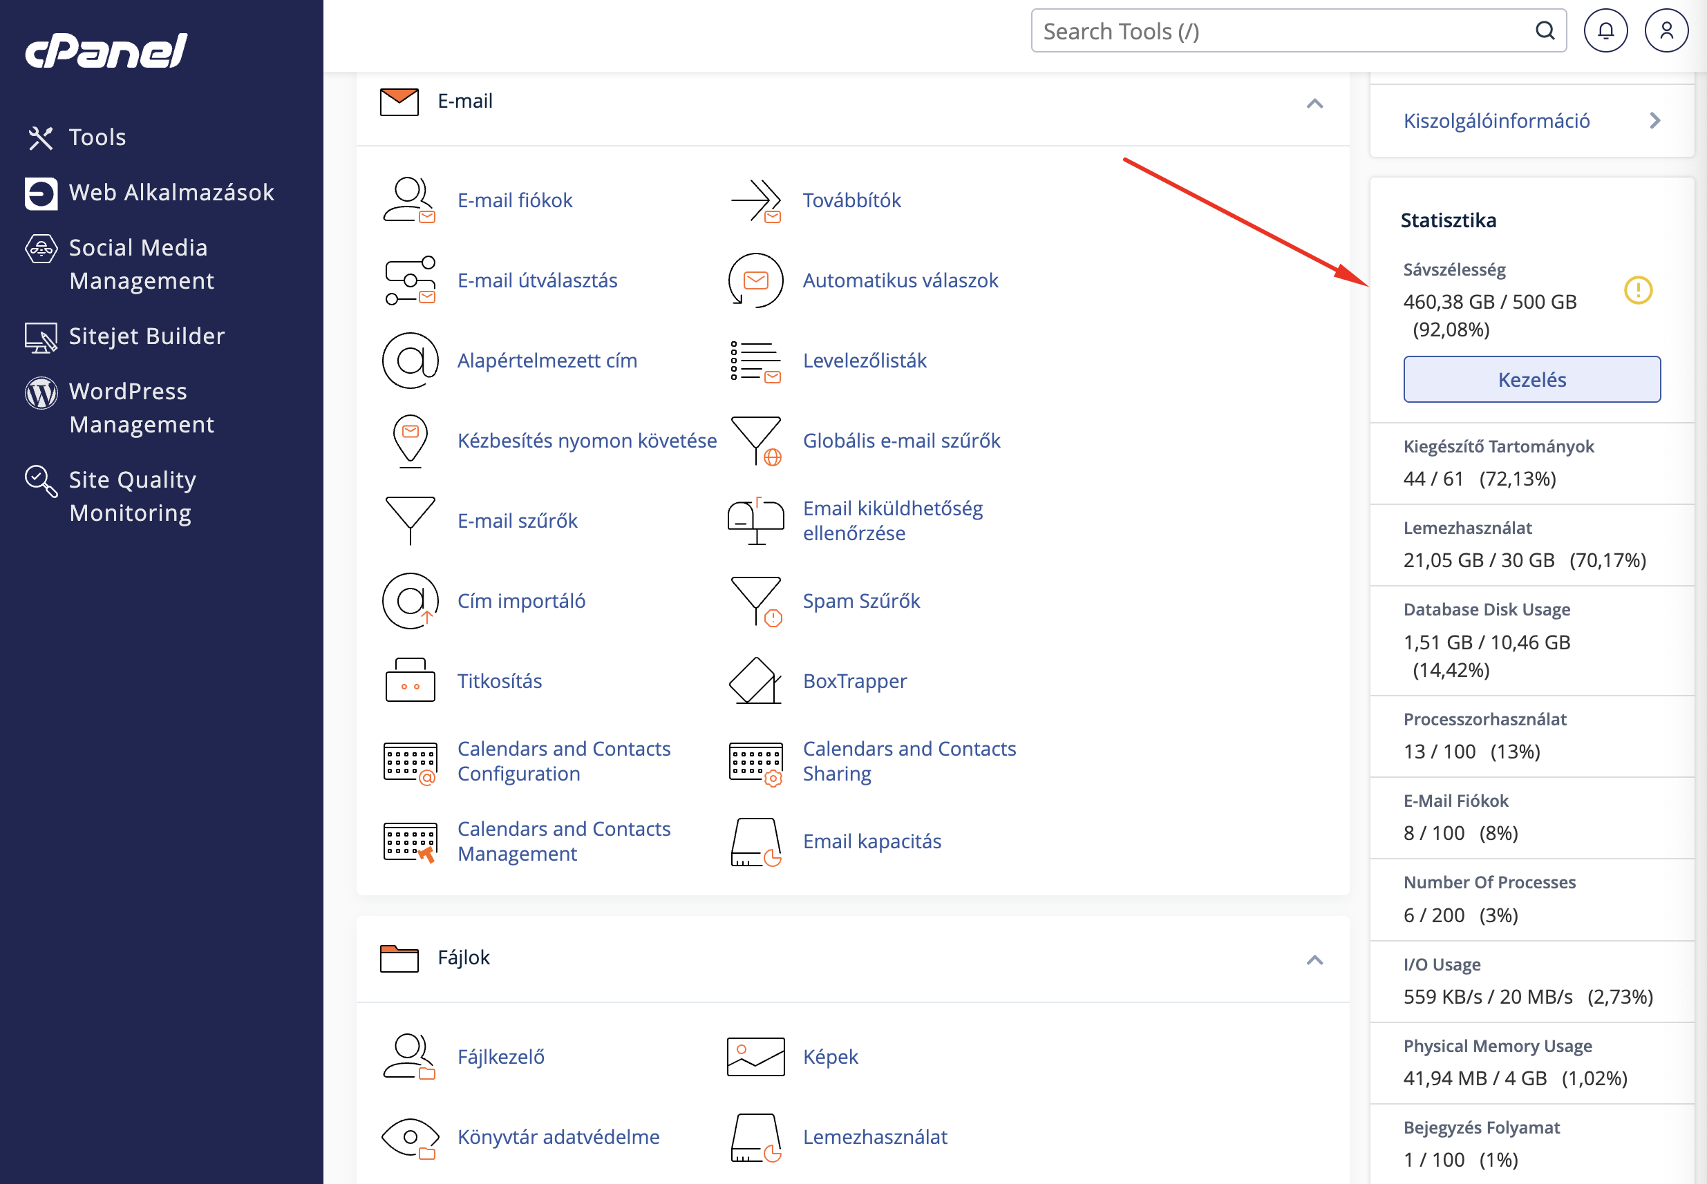
Task: Click the BoxTrapper icon
Action: pos(755,680)
